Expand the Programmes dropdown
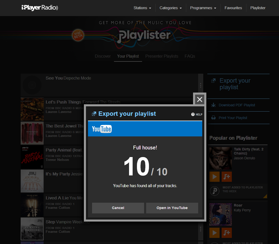 (203, 8)
